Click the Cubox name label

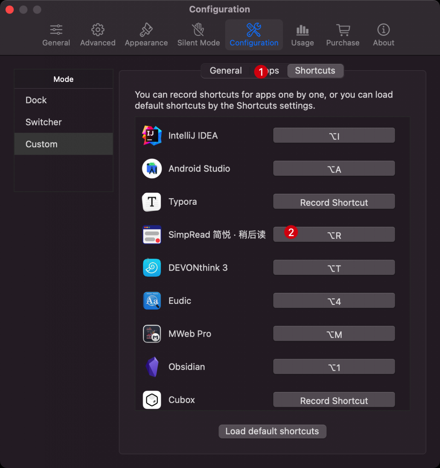click(182, 400)
